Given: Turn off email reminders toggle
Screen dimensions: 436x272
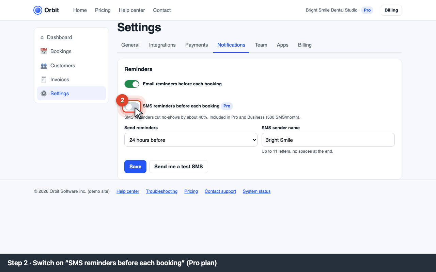Looking at the screenshot, I should pyautogui.click(x=132, y=84).
